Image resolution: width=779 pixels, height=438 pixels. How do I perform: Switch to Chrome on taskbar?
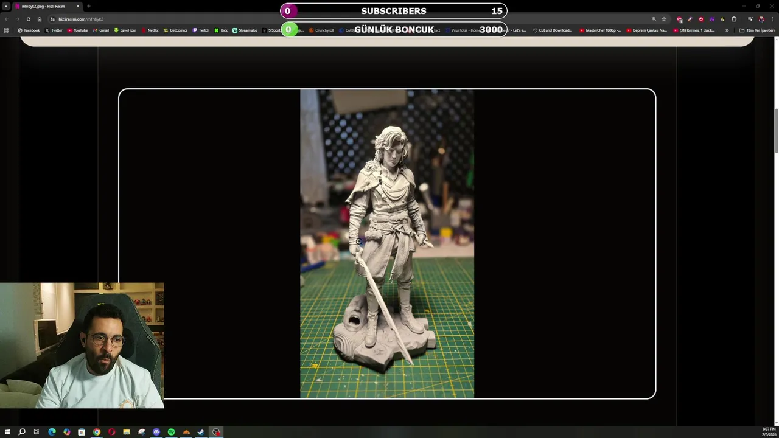(96, 432)
